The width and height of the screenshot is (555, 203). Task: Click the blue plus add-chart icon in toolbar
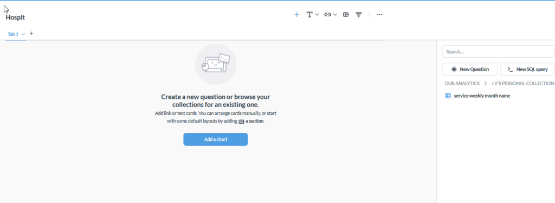[x=296, y=15]
